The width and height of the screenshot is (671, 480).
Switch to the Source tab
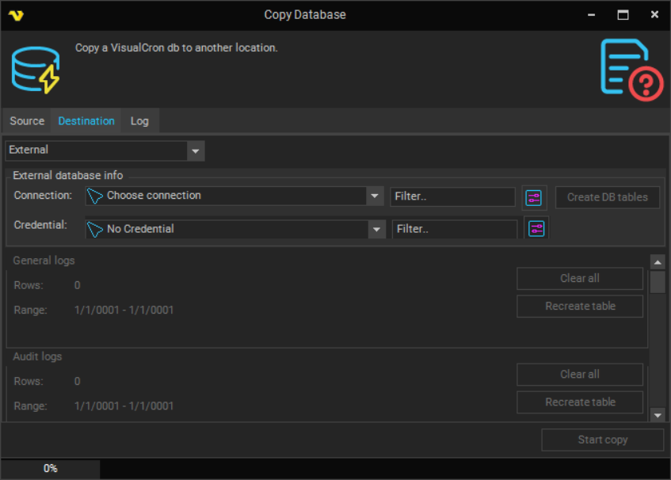point(27,121)
